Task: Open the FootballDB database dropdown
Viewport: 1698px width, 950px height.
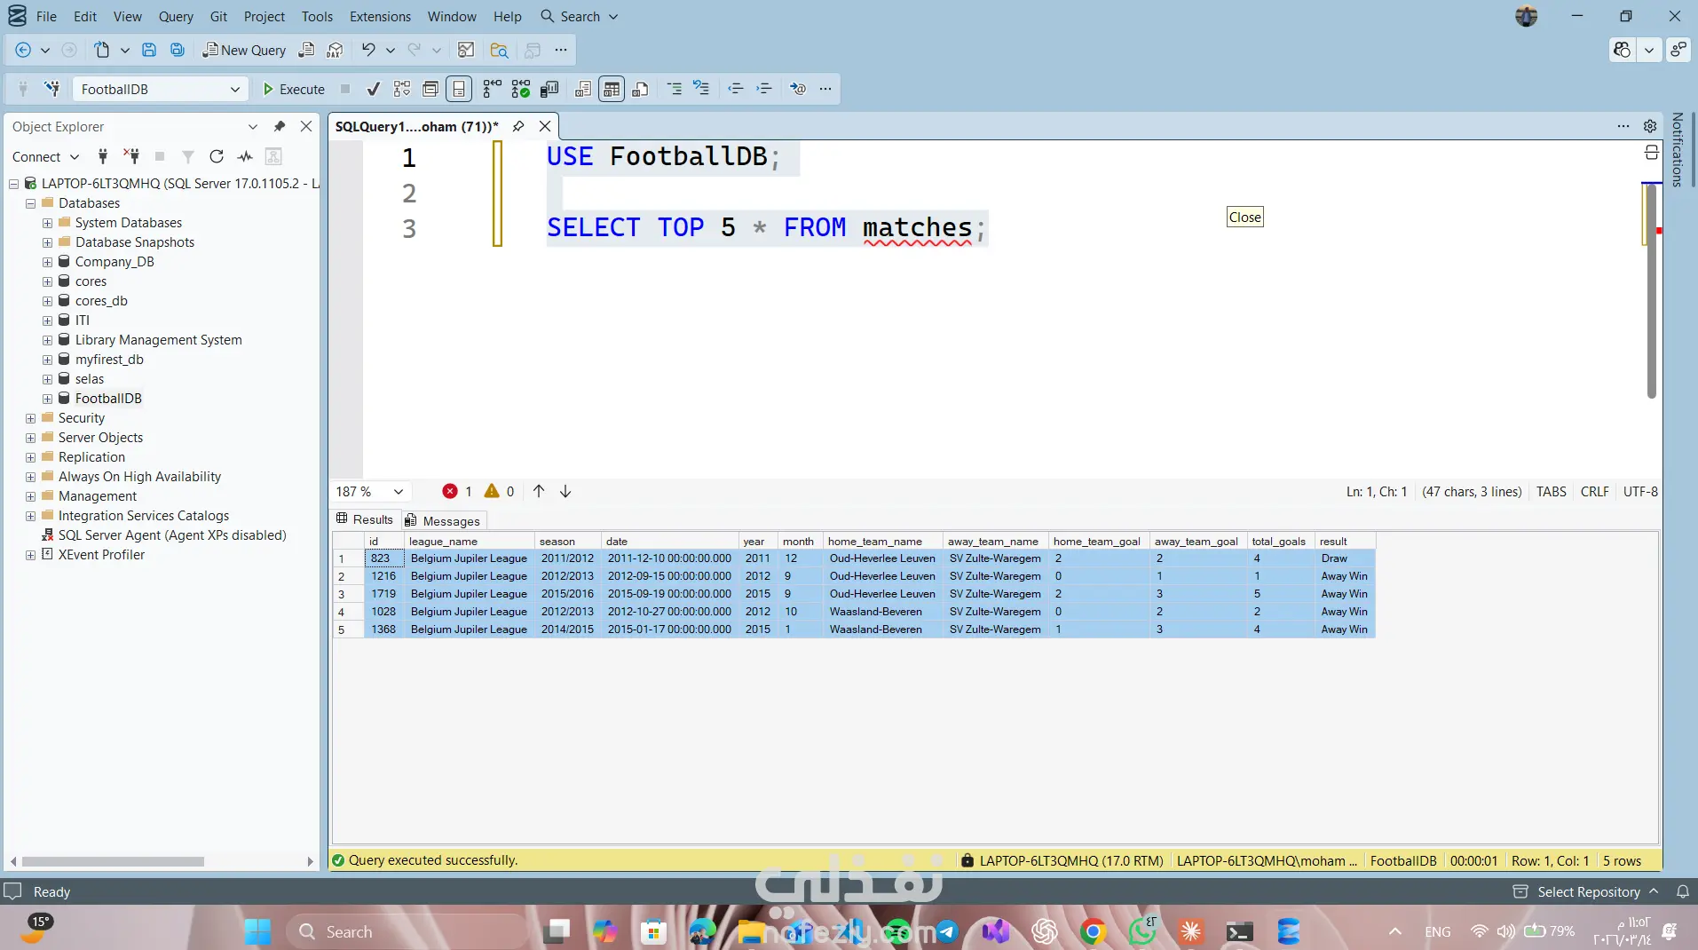Action: pyautogui.click(x=234, y=89)
